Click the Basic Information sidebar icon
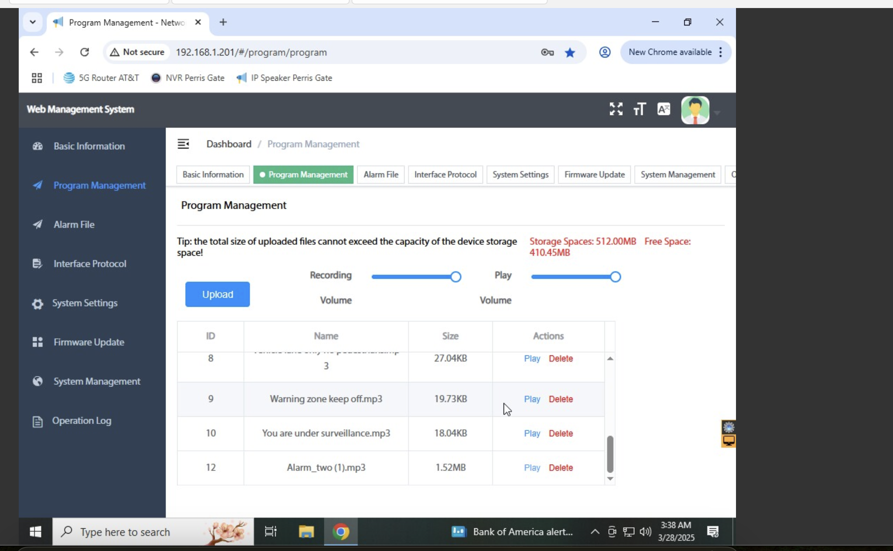Screen dimensions: 893x551 pyautogui.click(x=37, y=146)
